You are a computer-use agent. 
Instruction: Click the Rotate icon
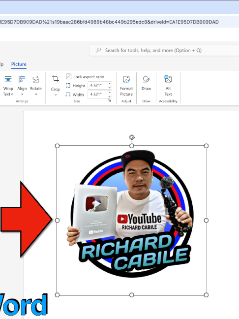click(x=36, y=79)
